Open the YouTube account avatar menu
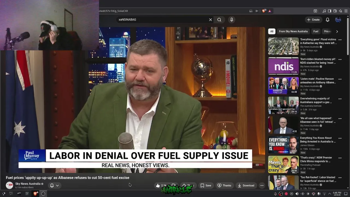 tap(338, 20)
